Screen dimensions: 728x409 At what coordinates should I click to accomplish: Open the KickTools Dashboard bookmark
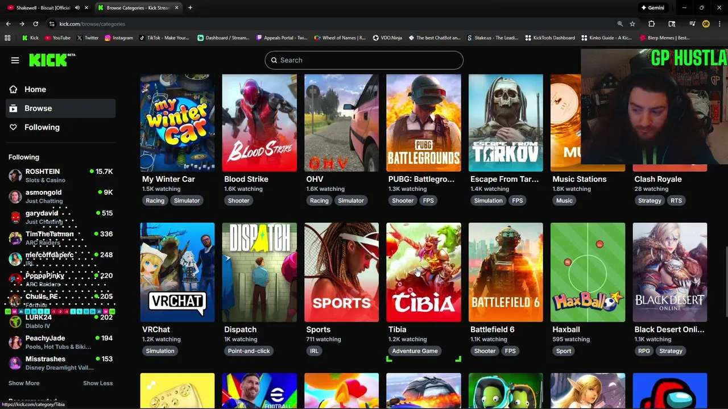[550, 38]
